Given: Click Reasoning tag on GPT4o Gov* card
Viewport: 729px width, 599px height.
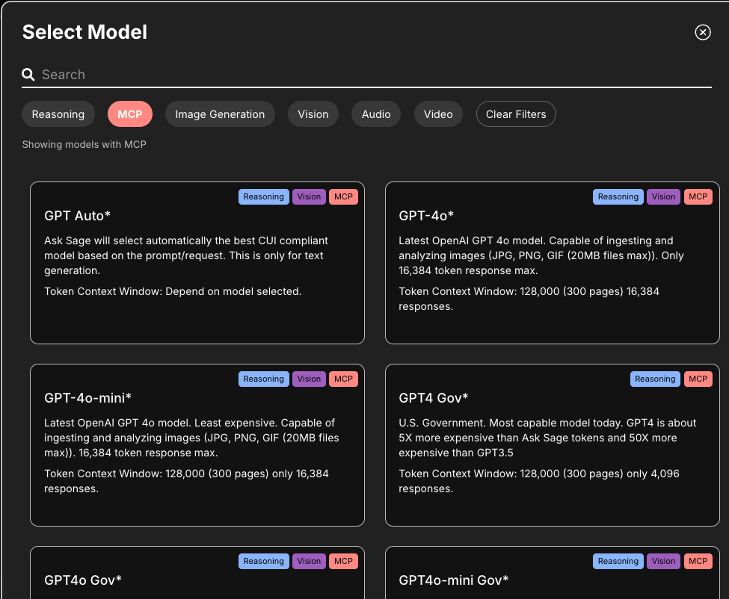Looking at the screenshot, I should tap(264, 562).
